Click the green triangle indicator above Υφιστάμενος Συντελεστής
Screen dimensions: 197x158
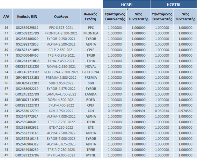tap(128, 10)
